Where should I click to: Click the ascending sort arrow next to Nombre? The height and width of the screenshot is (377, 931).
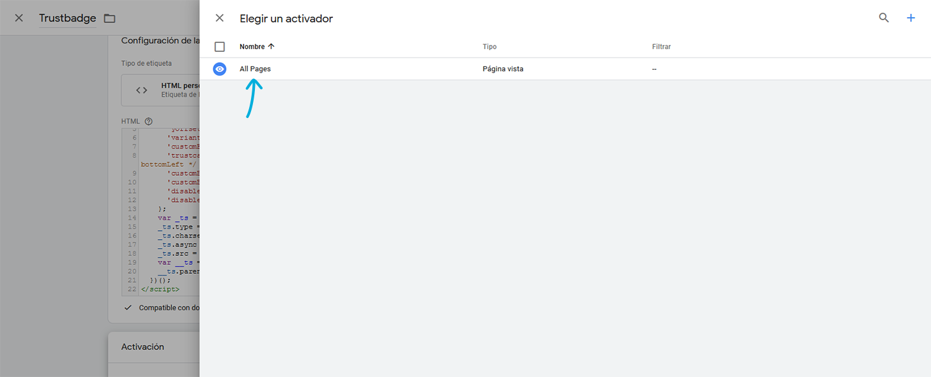coord(271,47)
